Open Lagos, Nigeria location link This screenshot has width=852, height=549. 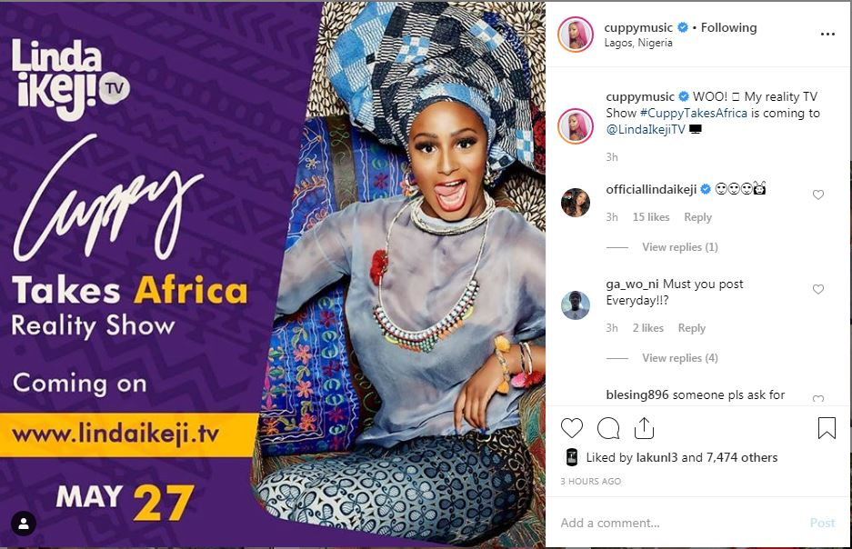[638, 43]
